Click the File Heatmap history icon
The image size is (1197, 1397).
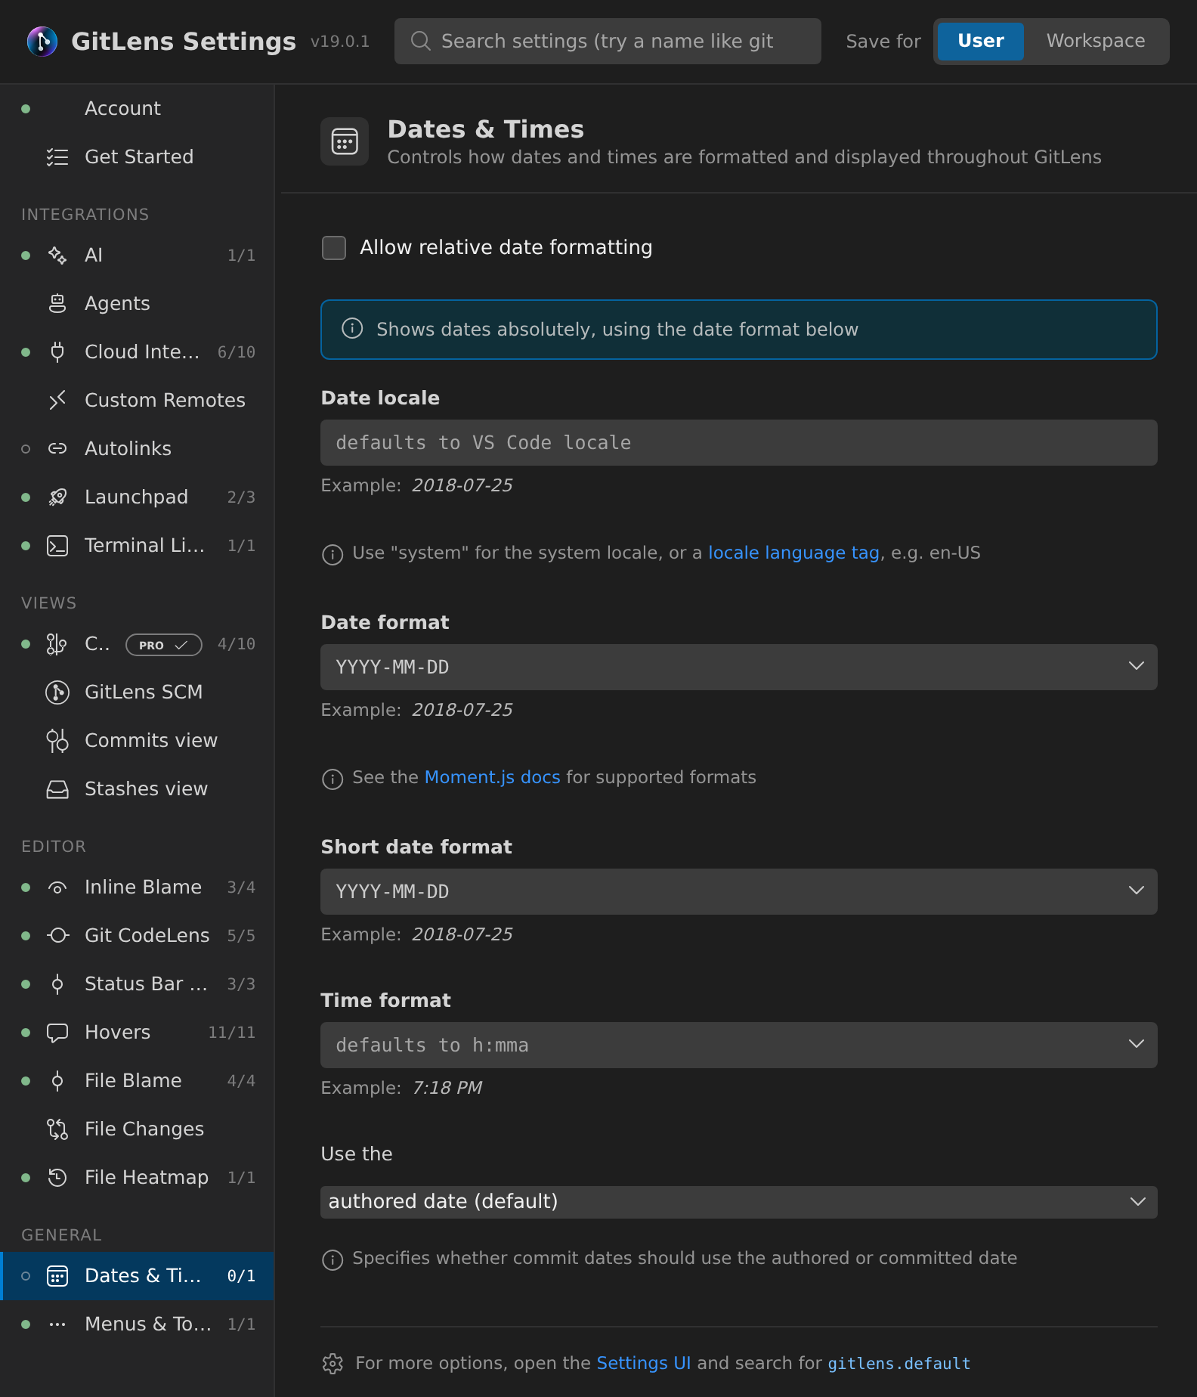[x=57, y=1177]
